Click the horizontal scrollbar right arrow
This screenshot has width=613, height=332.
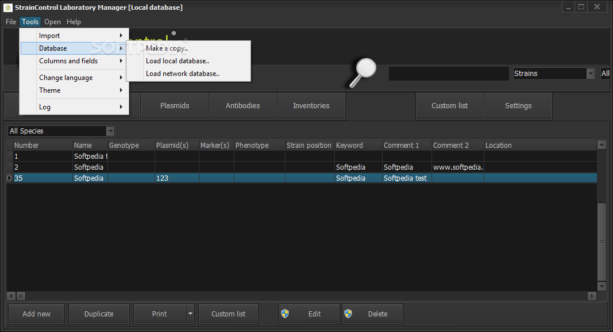click(x=592, y=296)
